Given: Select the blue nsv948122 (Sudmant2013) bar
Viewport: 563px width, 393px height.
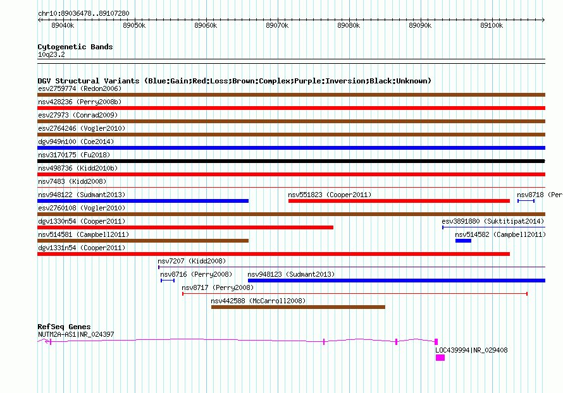Looking at the screenshot, I should pyautogui.click(x=143, y=201).
